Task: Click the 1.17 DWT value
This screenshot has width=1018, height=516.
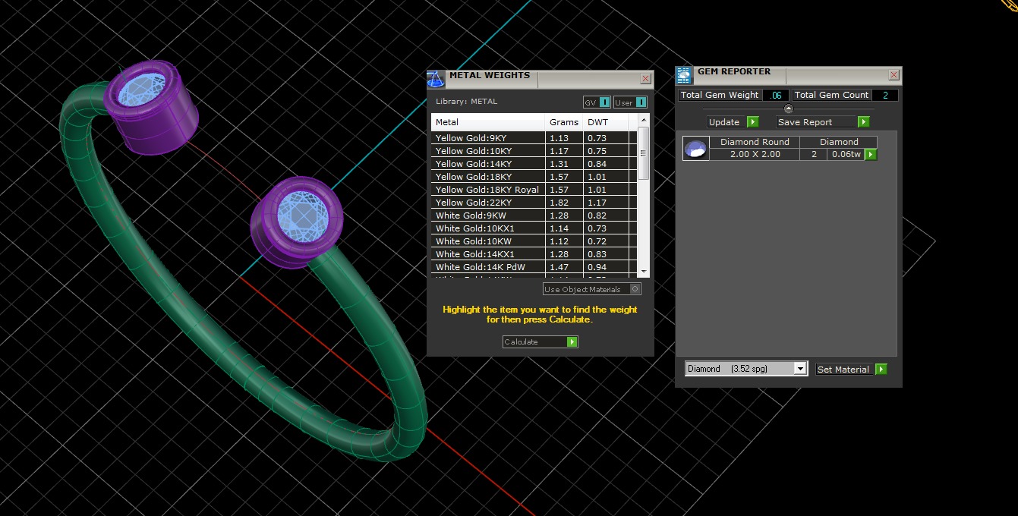Action: pyautogui.click(x=597, y=203)
